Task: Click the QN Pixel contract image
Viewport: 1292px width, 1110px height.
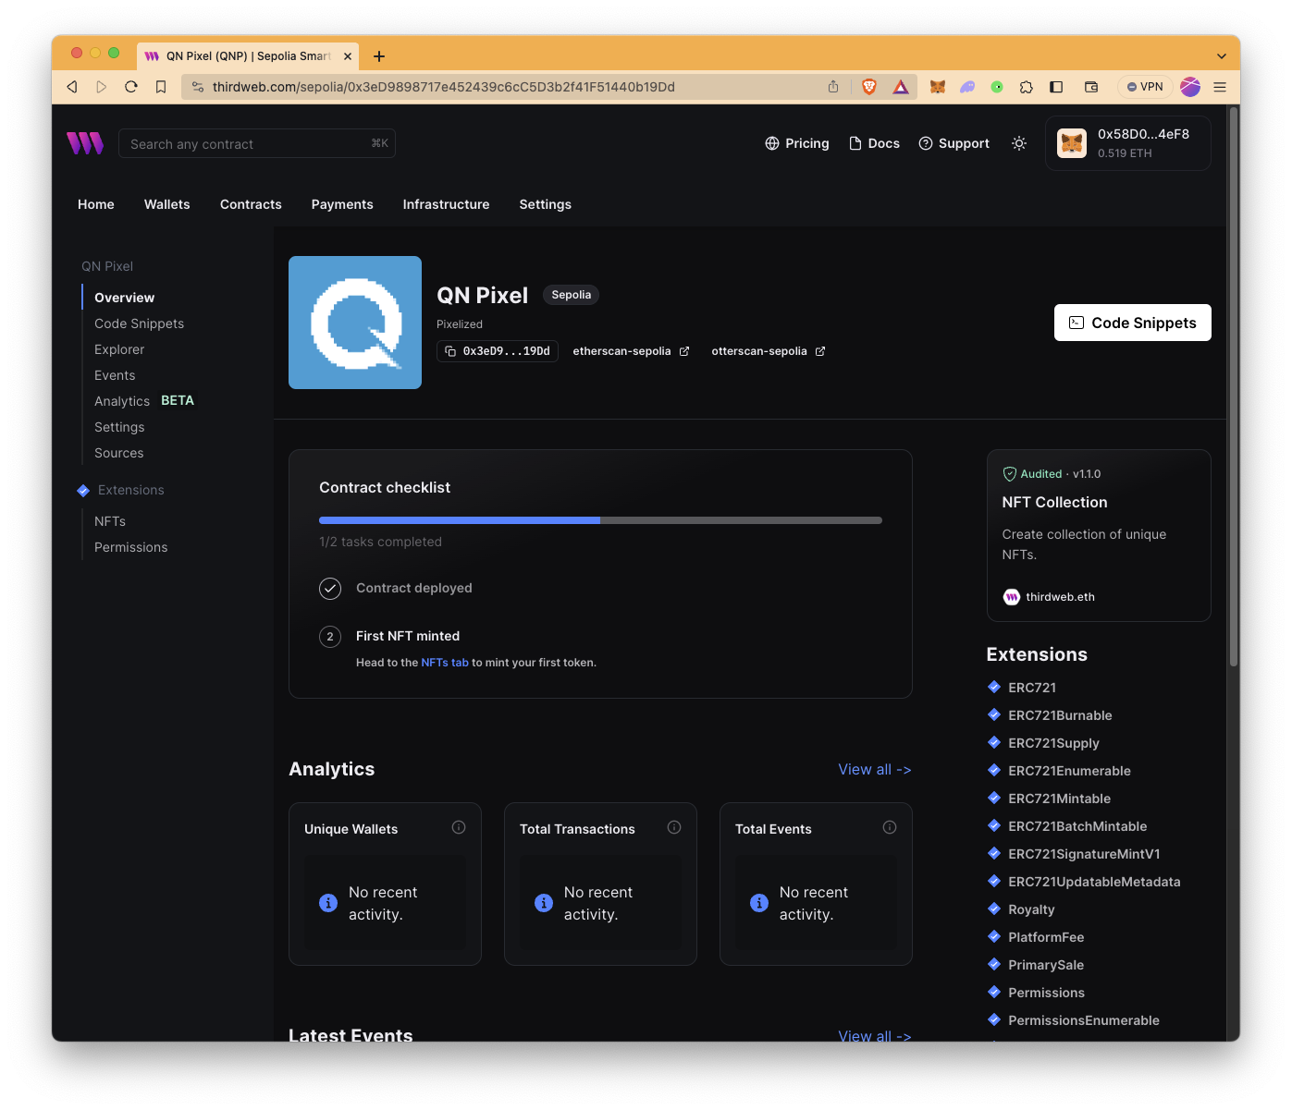Action: [x=355, y=323]
